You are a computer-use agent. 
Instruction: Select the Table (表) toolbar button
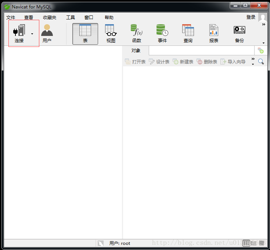pos(85,34)
